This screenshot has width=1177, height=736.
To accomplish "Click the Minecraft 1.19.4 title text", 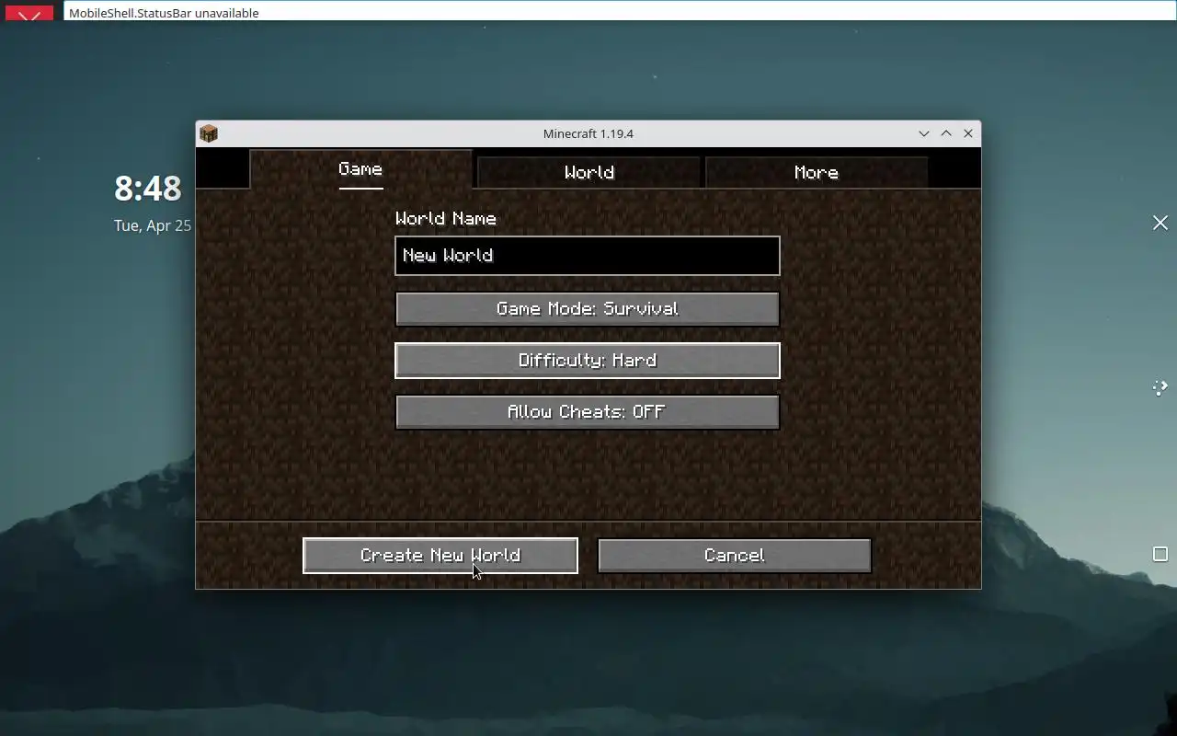I will (588, 134).
